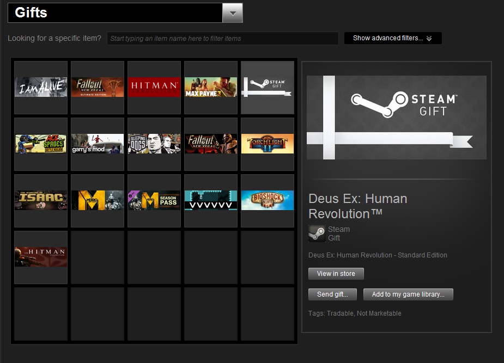Image resolution: width=504 pixels, height=363 pixels.
Task: Click the 'View in store' button
Action: tap(336, 274)
